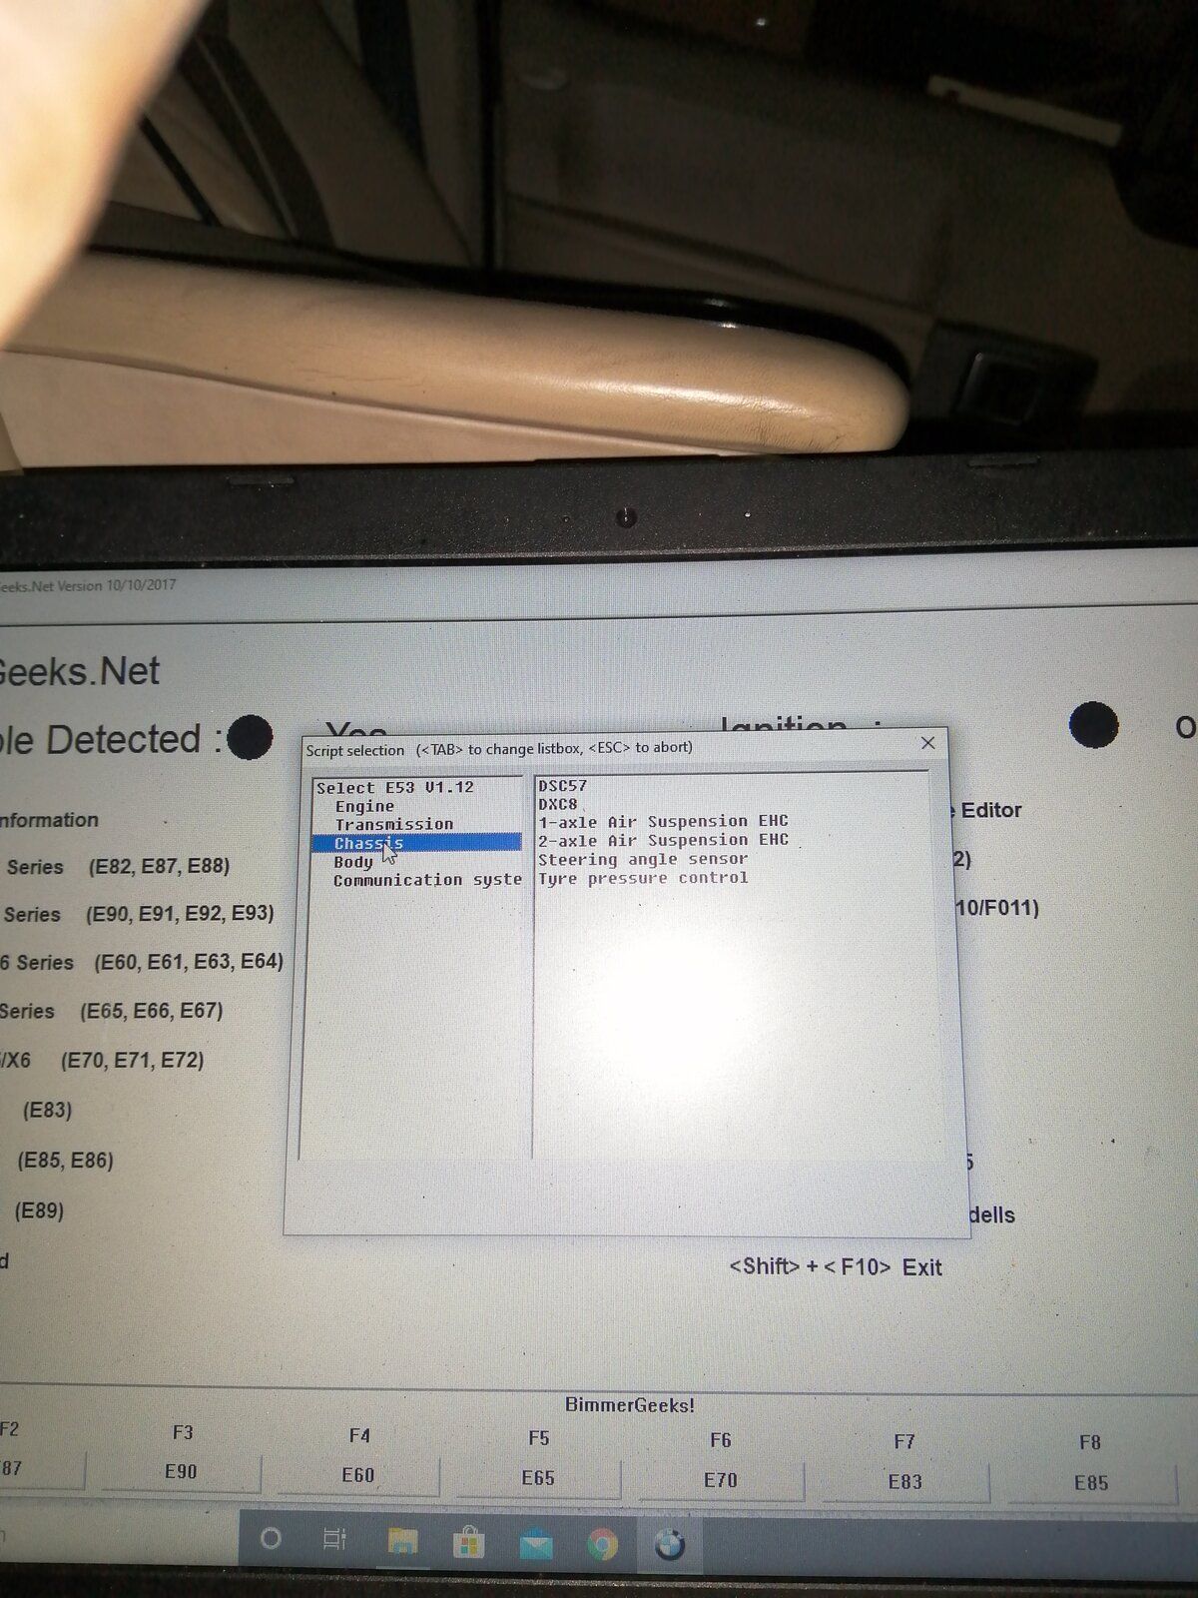The width and height of the screenshot is (1198, 1598).
Task: Click the Shift+F10 Exit option
Action: [836, 1267]
